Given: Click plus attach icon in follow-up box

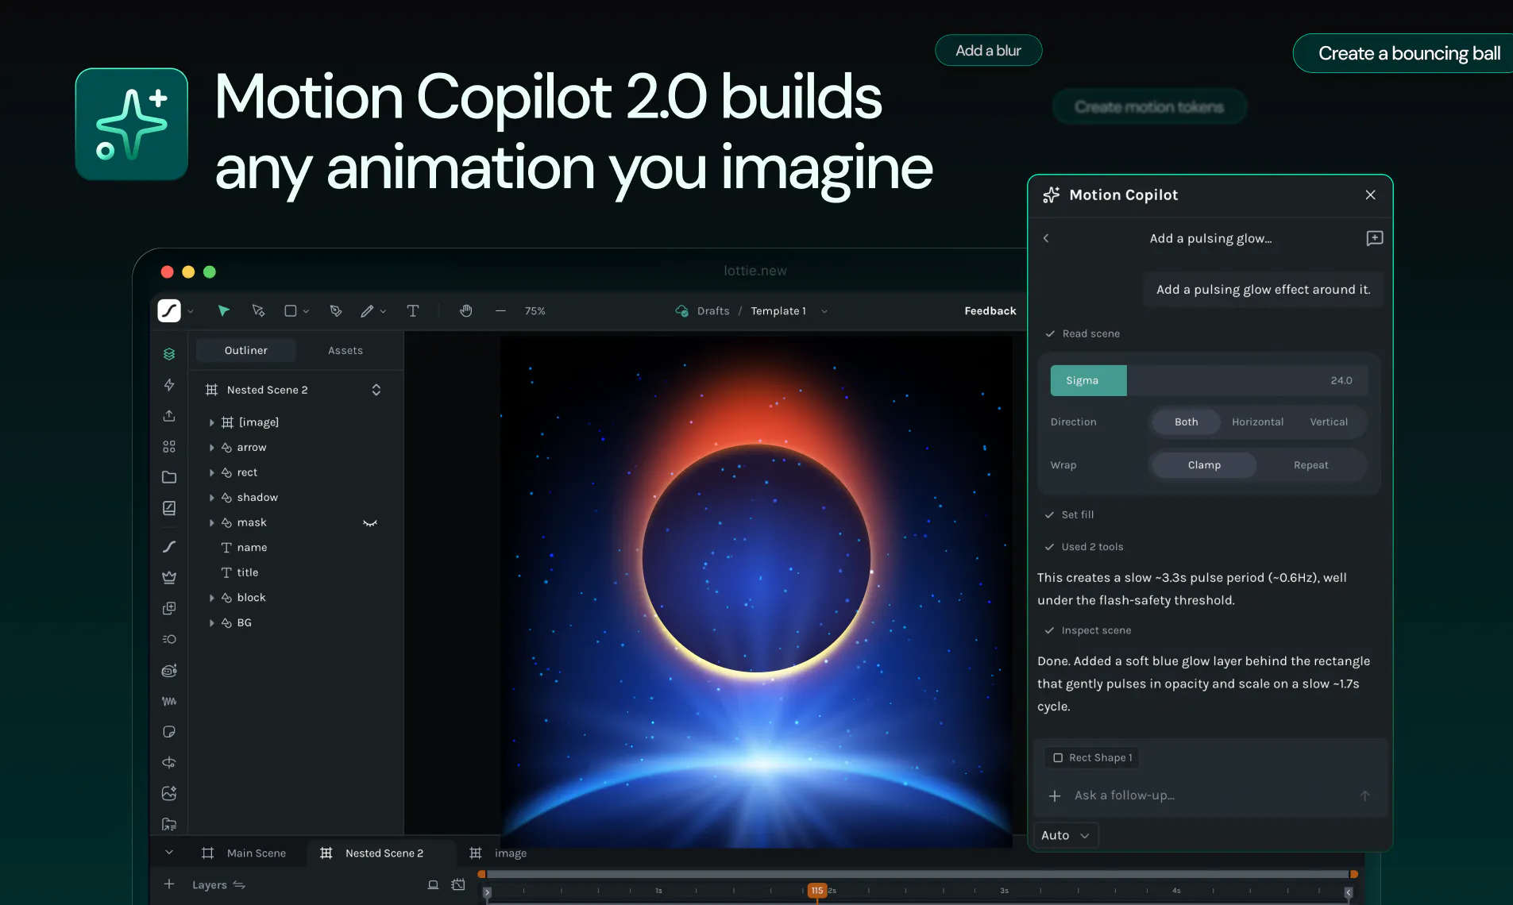Looking at the screenshot, I should pyautogui.click(x=1055, y=795).
